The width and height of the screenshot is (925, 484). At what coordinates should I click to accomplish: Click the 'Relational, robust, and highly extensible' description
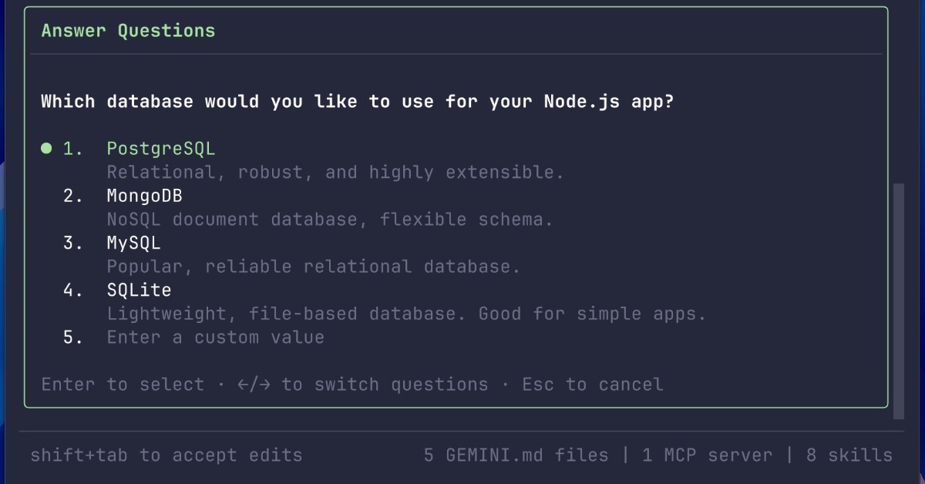pyautogui.click(x=335, y=172)
